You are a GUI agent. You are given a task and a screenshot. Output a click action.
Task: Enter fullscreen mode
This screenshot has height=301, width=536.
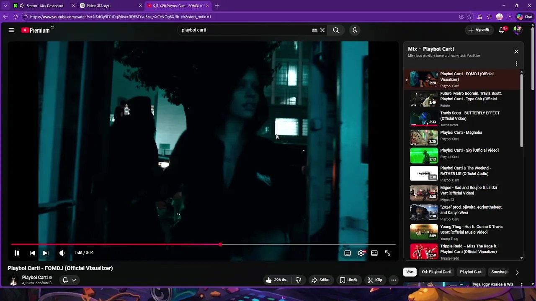[x=388, y=253]
